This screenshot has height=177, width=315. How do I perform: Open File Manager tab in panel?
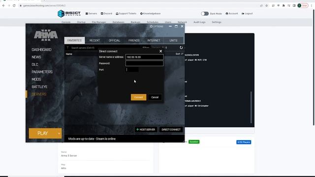coord(99,22)
